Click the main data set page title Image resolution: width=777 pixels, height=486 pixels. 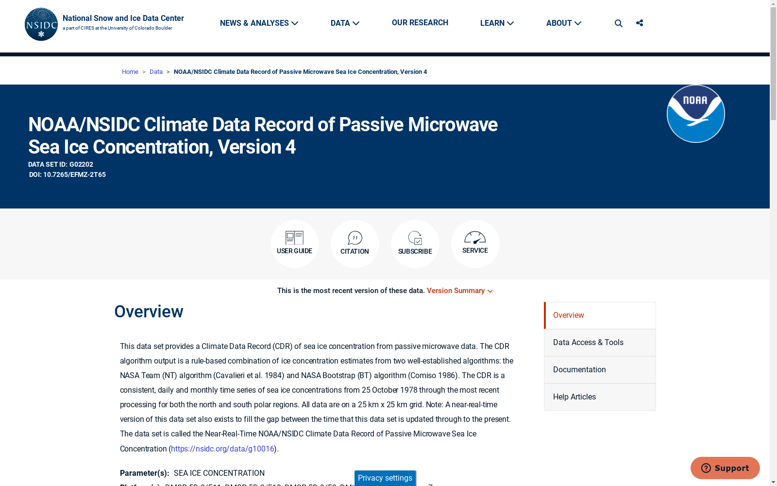(x=263, y=136)
